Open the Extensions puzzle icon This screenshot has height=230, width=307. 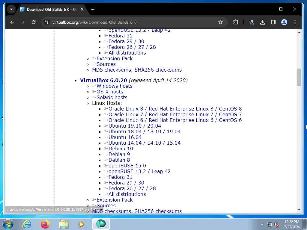tap(236, 22)
